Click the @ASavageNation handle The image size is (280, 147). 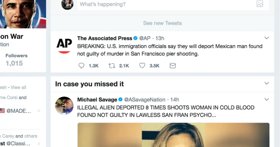coord(145,99)
